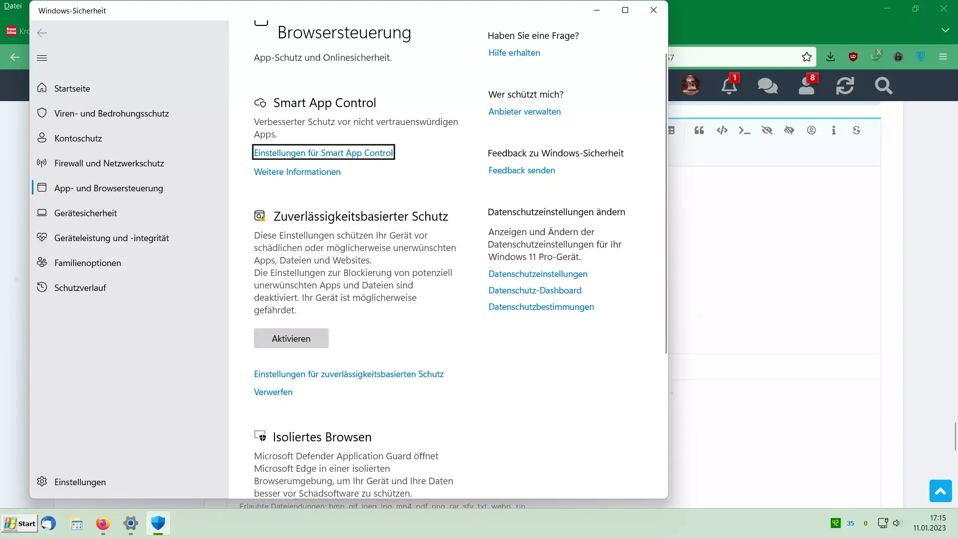Click Weitere Informationen link
Image resolution: width=958 pixels, height=538 pixels.
coord(297,171)
